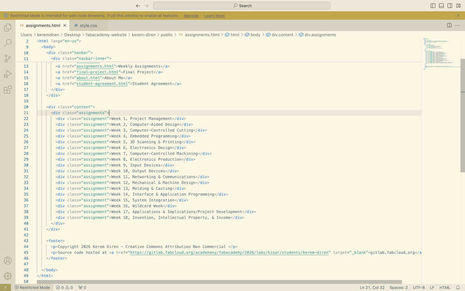This screenshot has height=291, width=465.
Task: Open the Search command center field
Action: [x=242, y=6]
